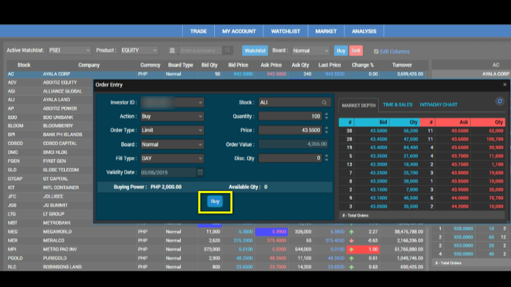Click the search icon in Stock field
Image resolution: width=511 pixels, height=287 pixels.
[x=325, y=103]
